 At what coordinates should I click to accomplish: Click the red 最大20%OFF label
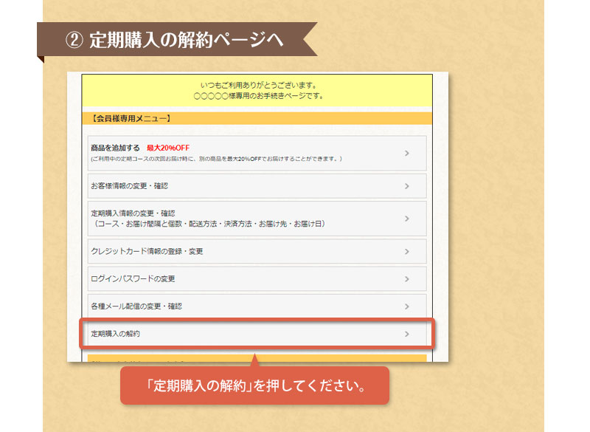pyautogui.click(x=167, y=148)
